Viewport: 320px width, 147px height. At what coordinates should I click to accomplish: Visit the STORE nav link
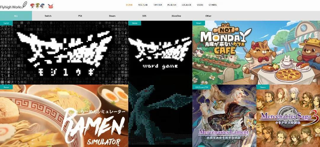click(200, 5)
